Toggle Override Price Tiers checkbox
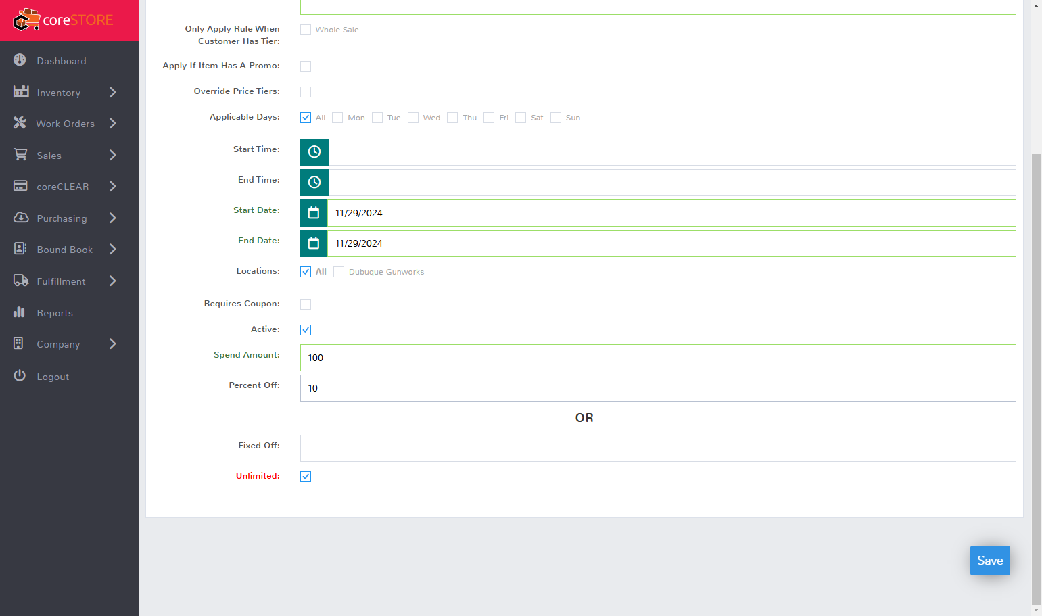This screenshot has width=1042, height=616. pos(306,92)
